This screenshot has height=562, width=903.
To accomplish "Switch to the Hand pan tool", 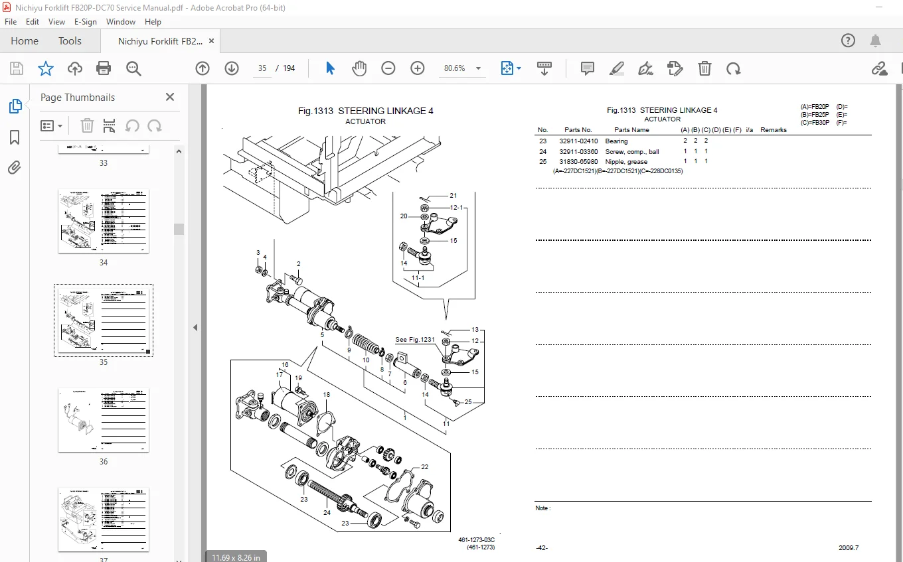I will [359, 68].
